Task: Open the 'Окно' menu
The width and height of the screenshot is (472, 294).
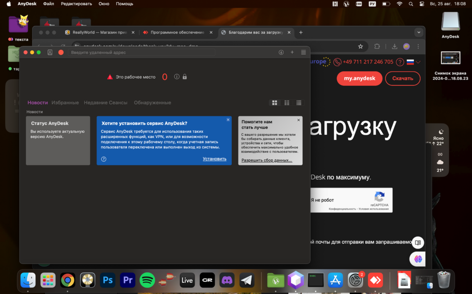Action: tap(104, 4)
